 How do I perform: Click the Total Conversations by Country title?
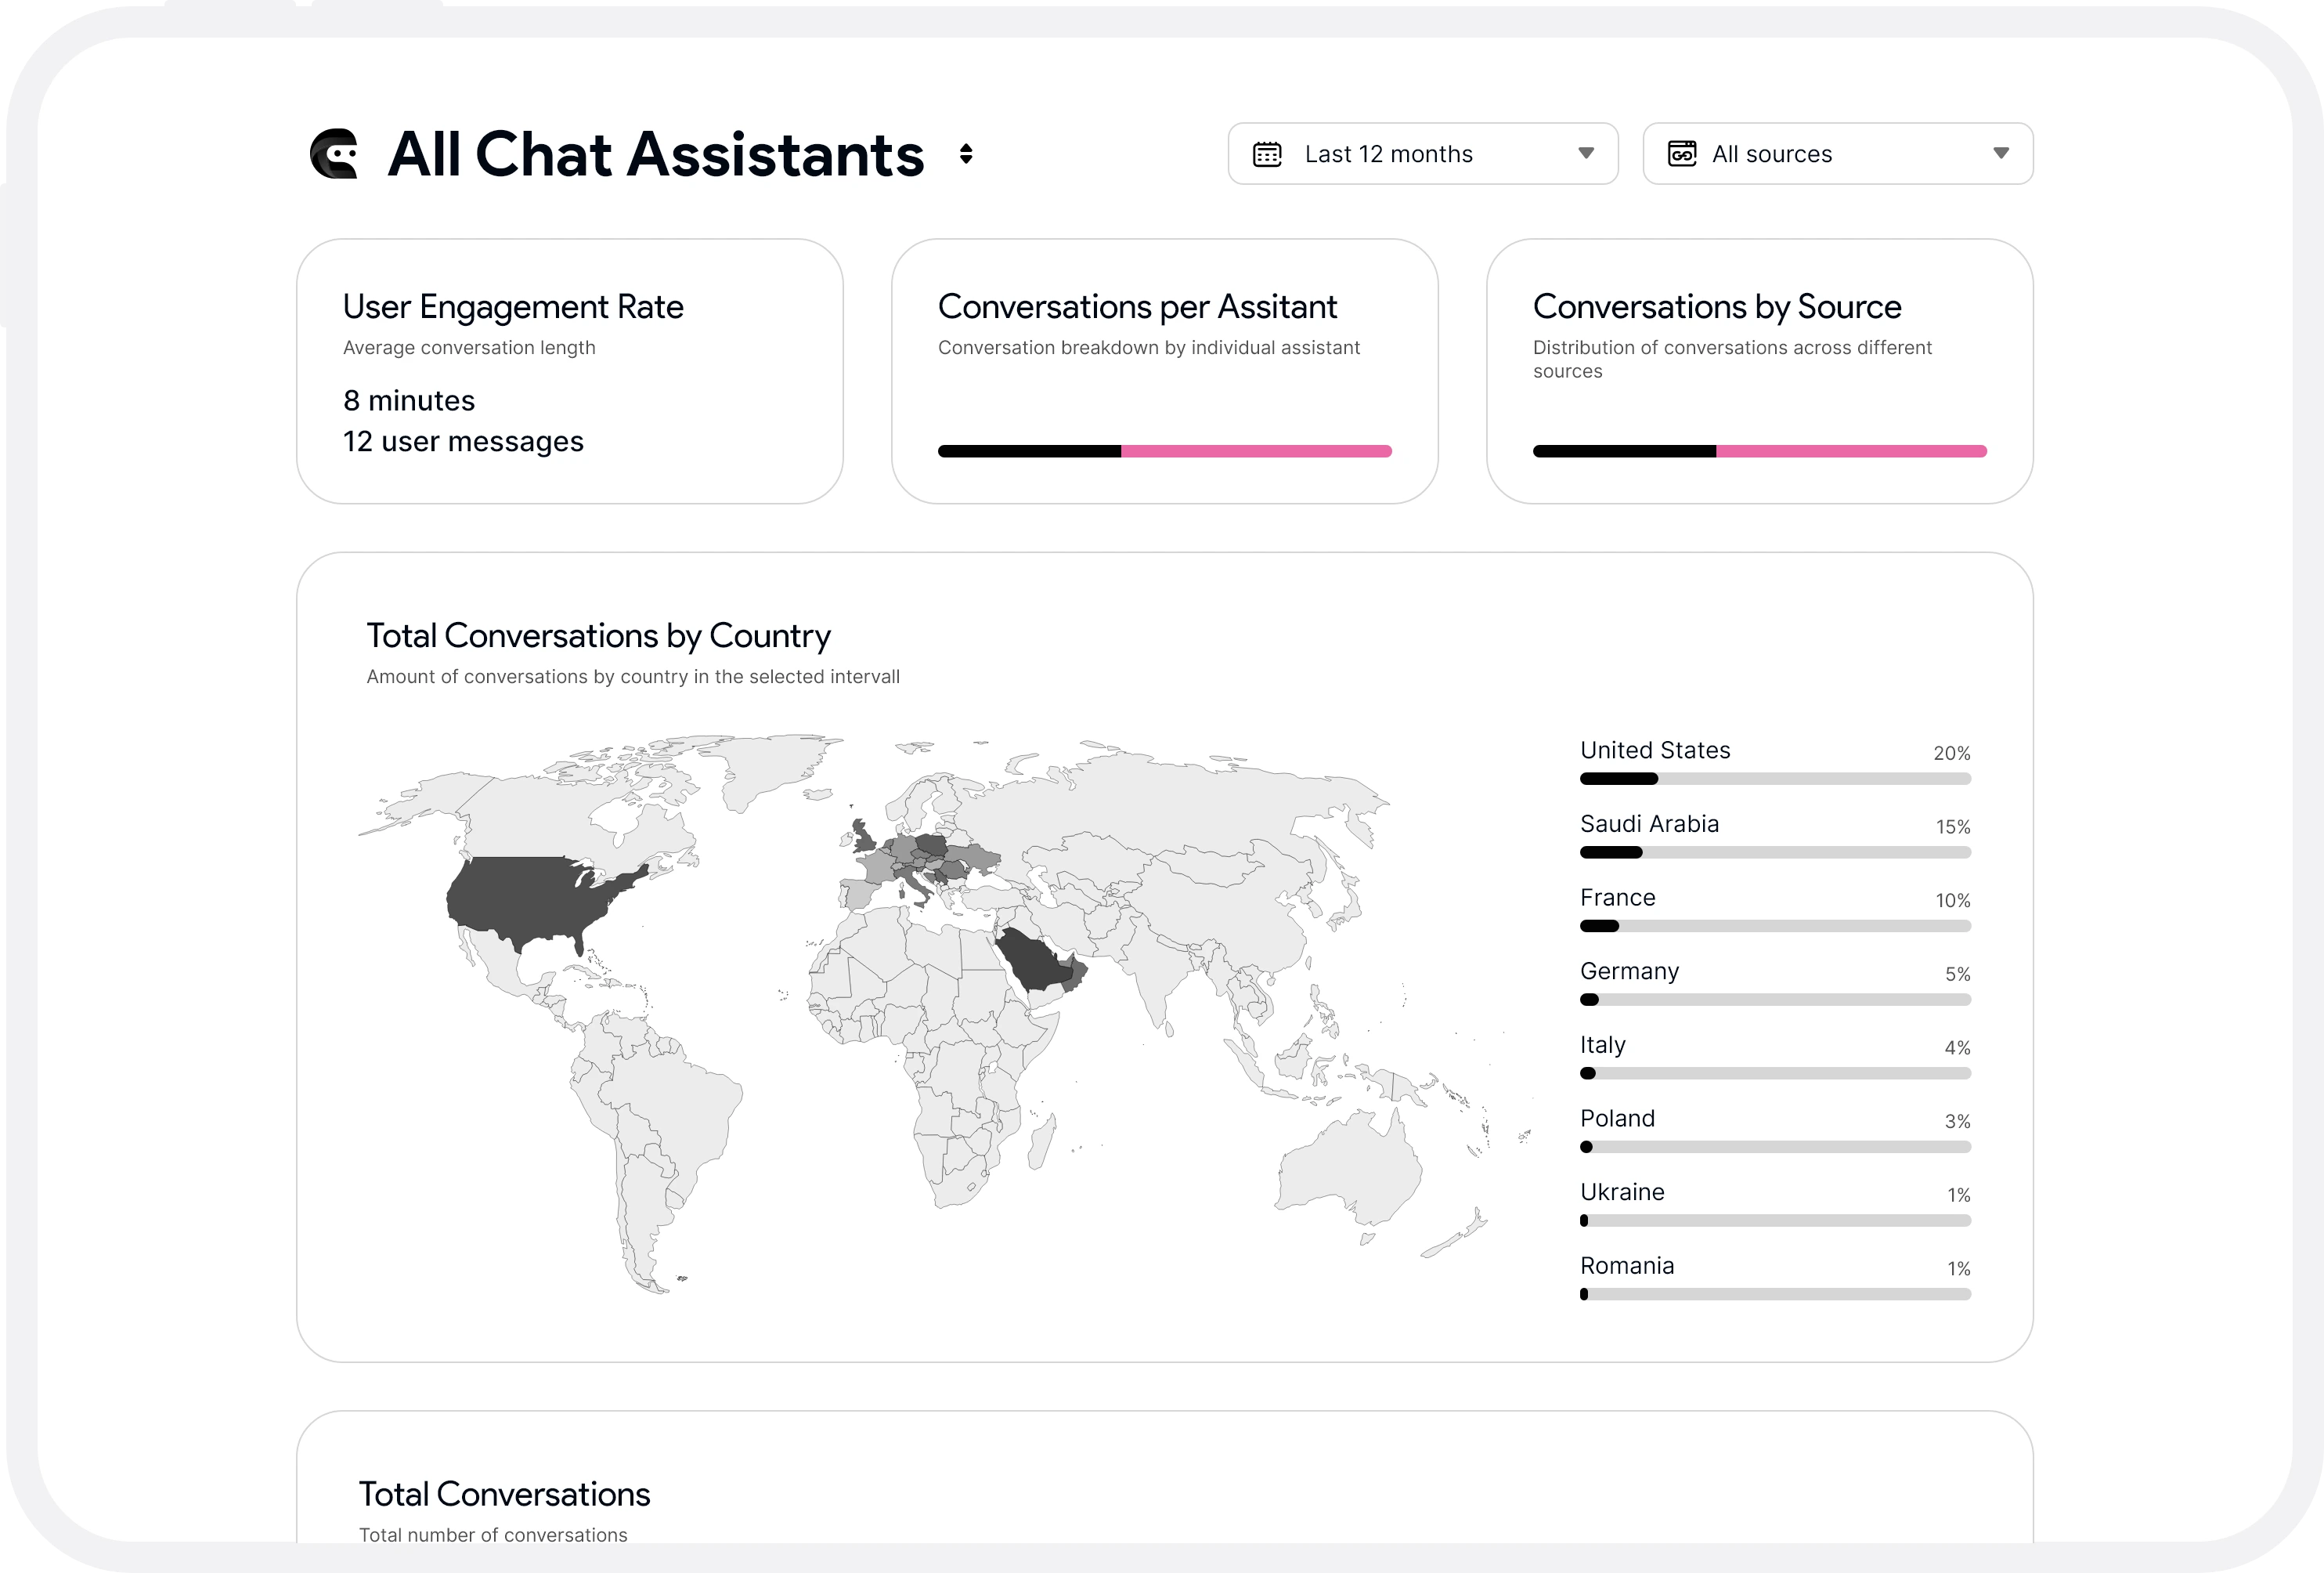(598, 636)
